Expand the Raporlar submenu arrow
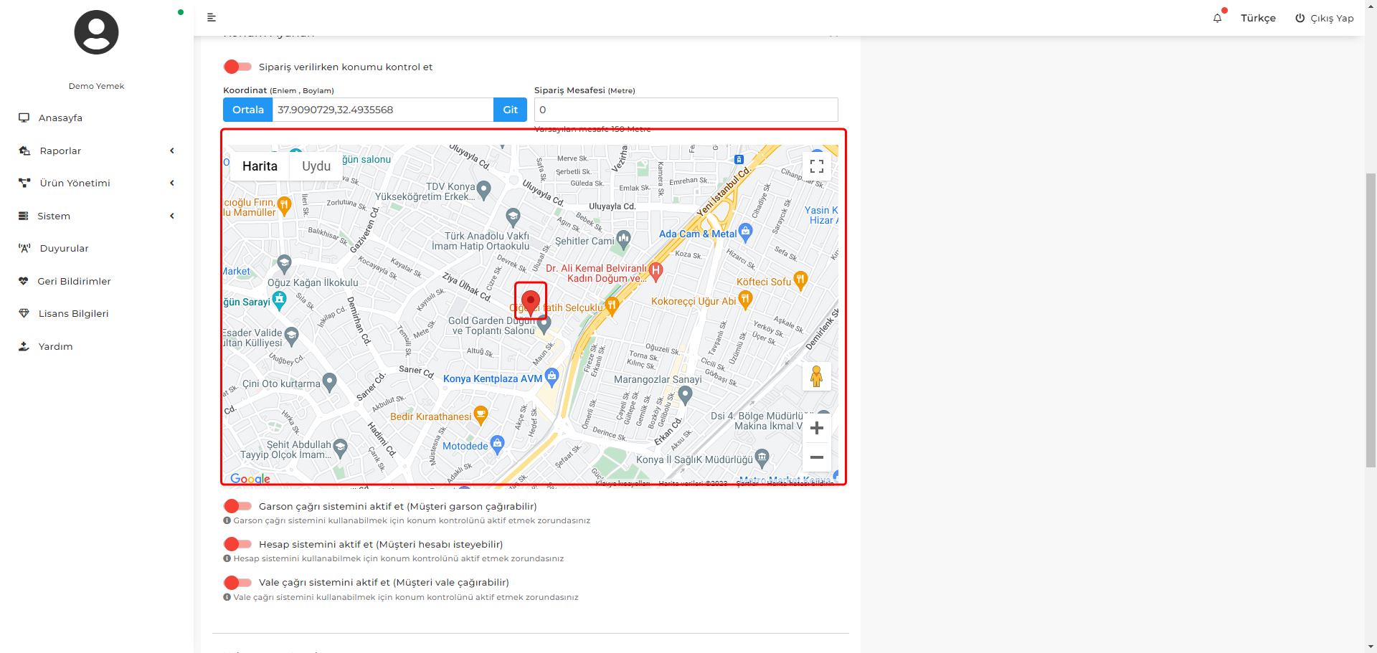Image resolution: width=1377 pixels, height=653 pixels. [x=172, y=151]
